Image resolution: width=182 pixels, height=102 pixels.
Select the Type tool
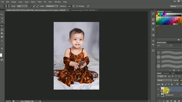(x=2, y=41)
